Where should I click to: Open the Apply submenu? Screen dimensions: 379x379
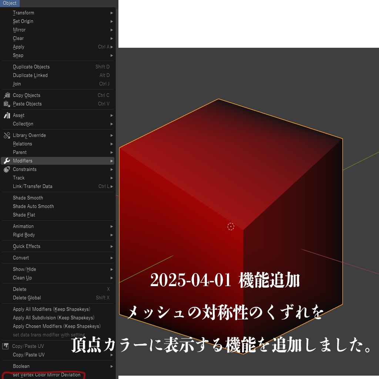point(19,47)
